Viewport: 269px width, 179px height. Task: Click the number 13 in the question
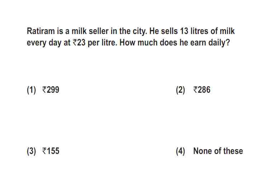184,31
